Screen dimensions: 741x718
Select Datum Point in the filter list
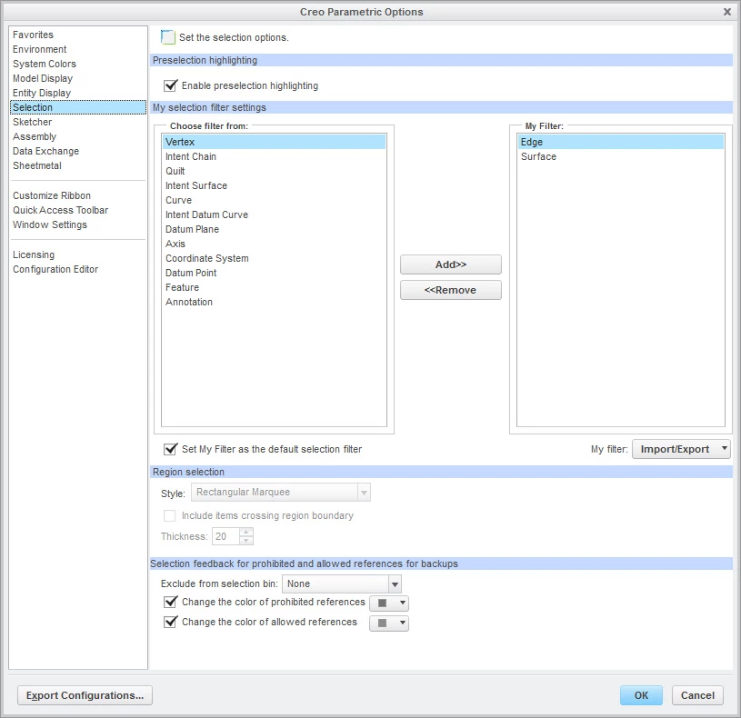point(274,273)
